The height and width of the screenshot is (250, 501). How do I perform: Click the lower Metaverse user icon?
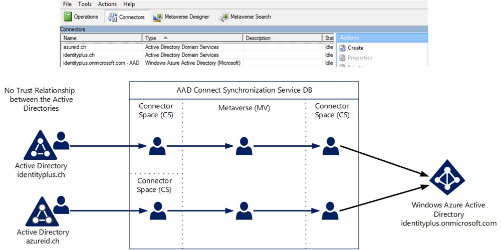(x=244, y=211)
